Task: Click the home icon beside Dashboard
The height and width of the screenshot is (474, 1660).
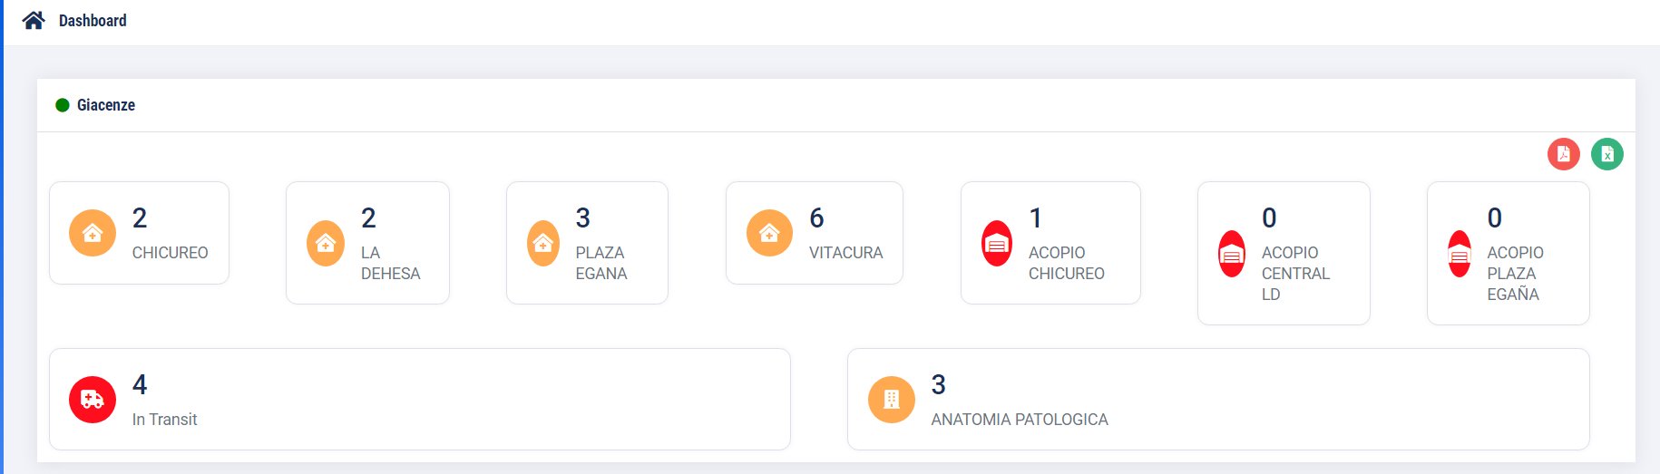Action: tap(34, 21)
